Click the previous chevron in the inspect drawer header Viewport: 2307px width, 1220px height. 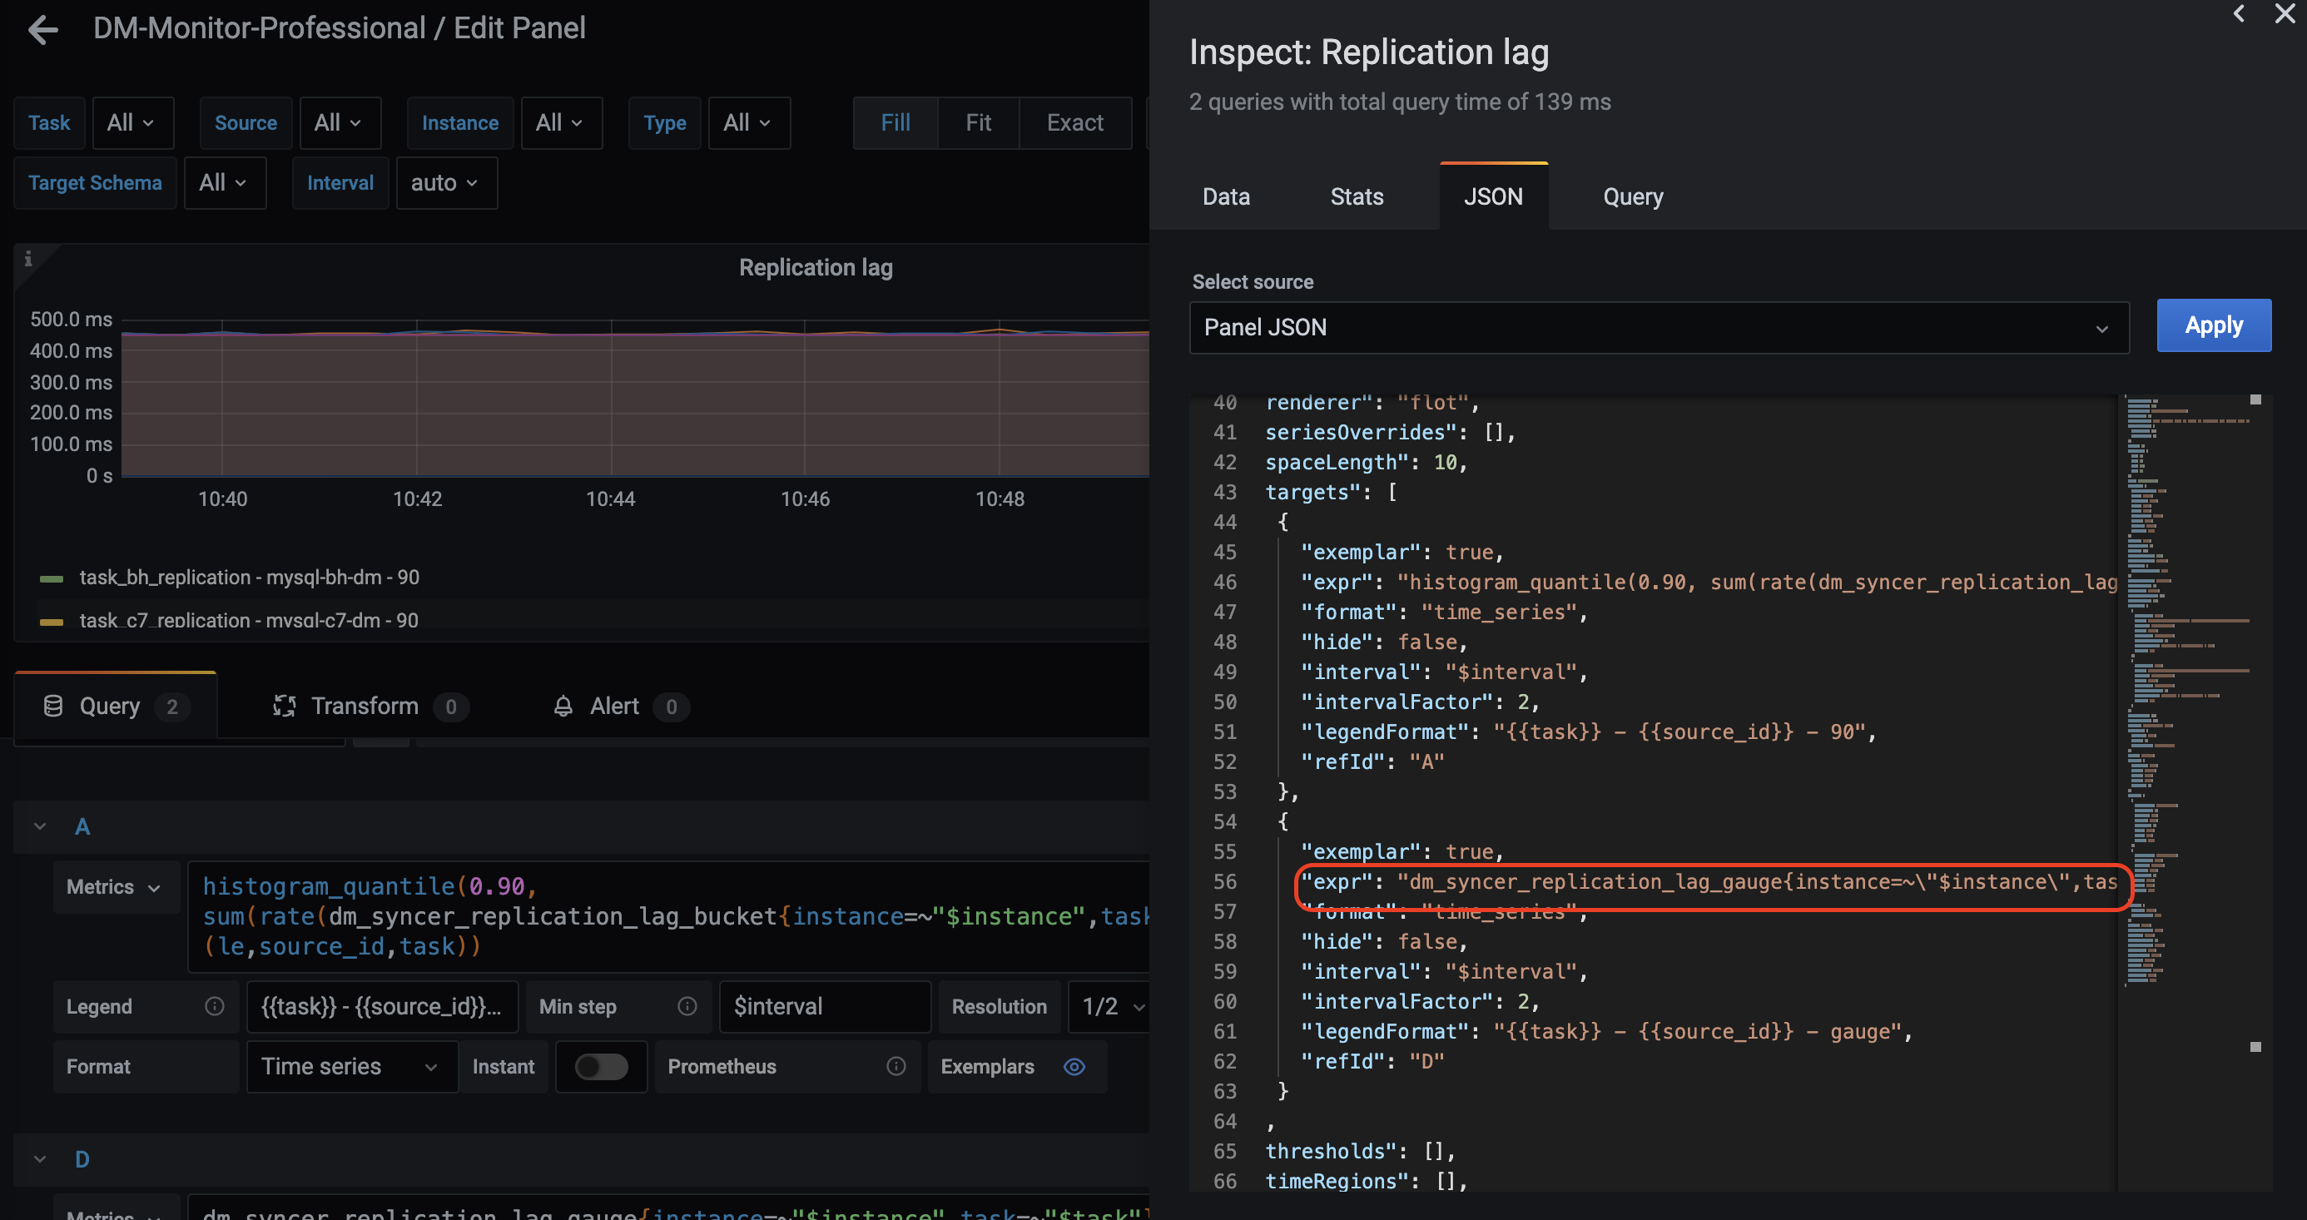(2238, 13)
